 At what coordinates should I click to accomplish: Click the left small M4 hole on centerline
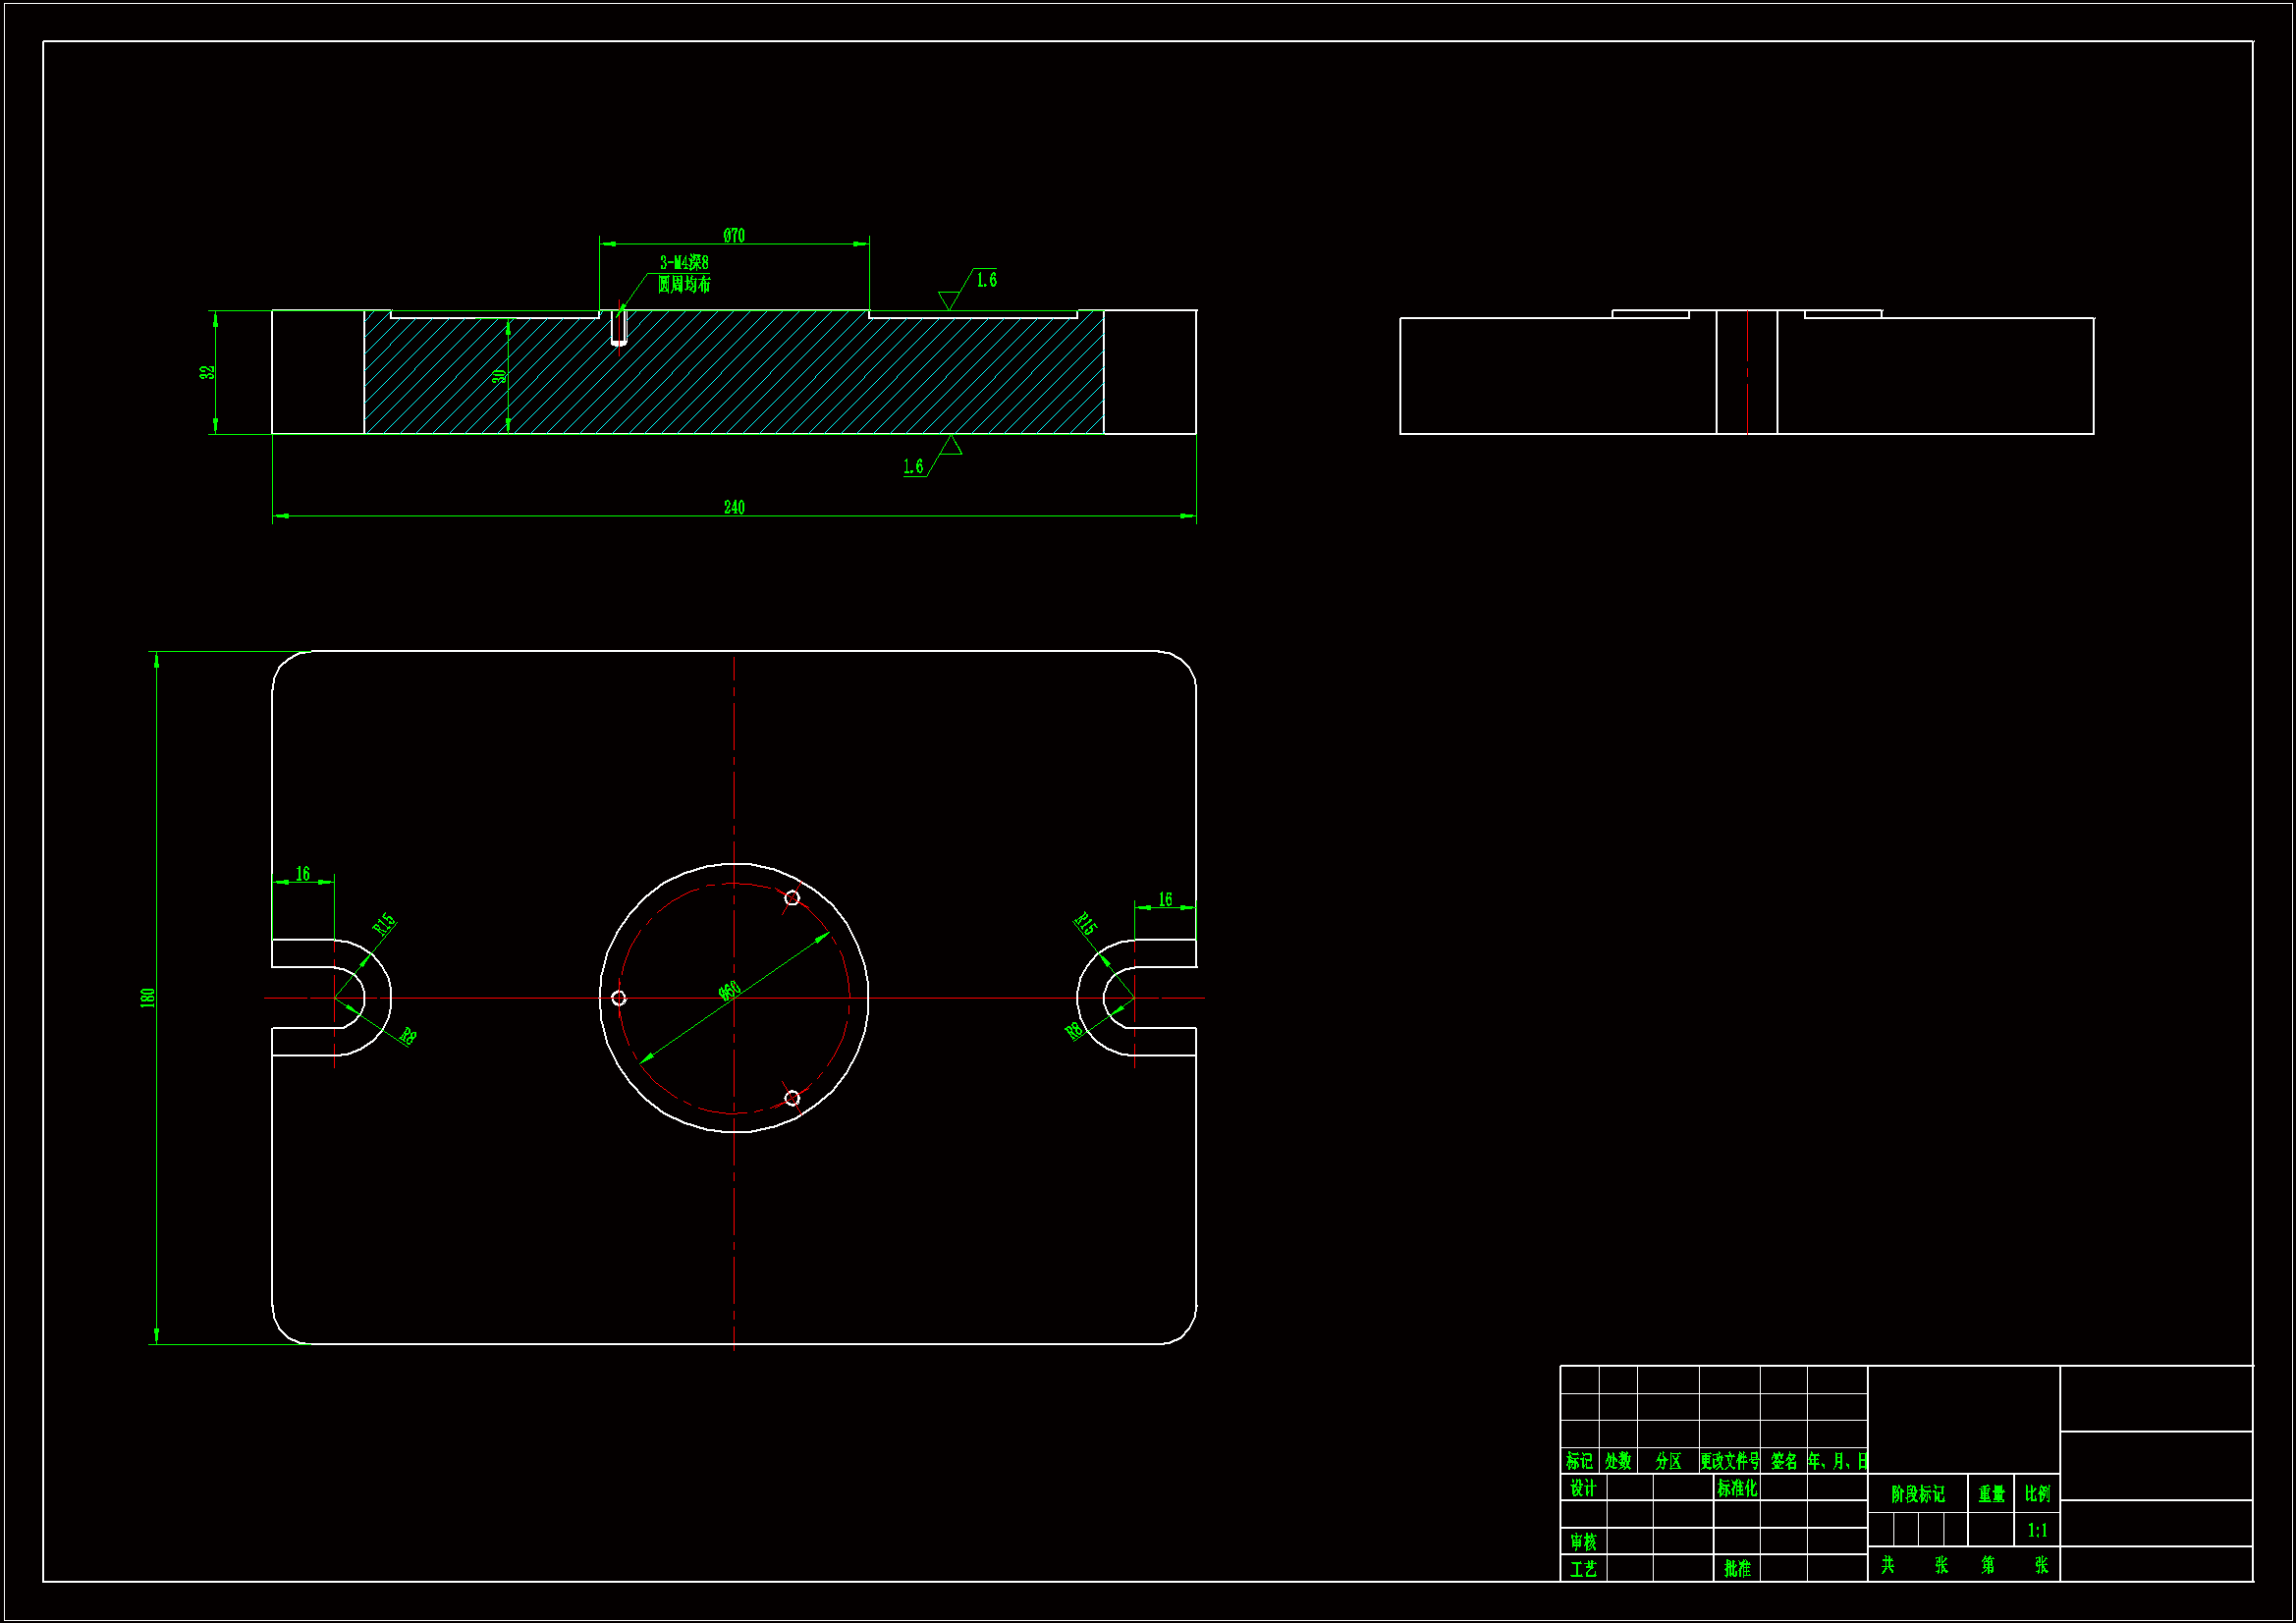[619, 998]
